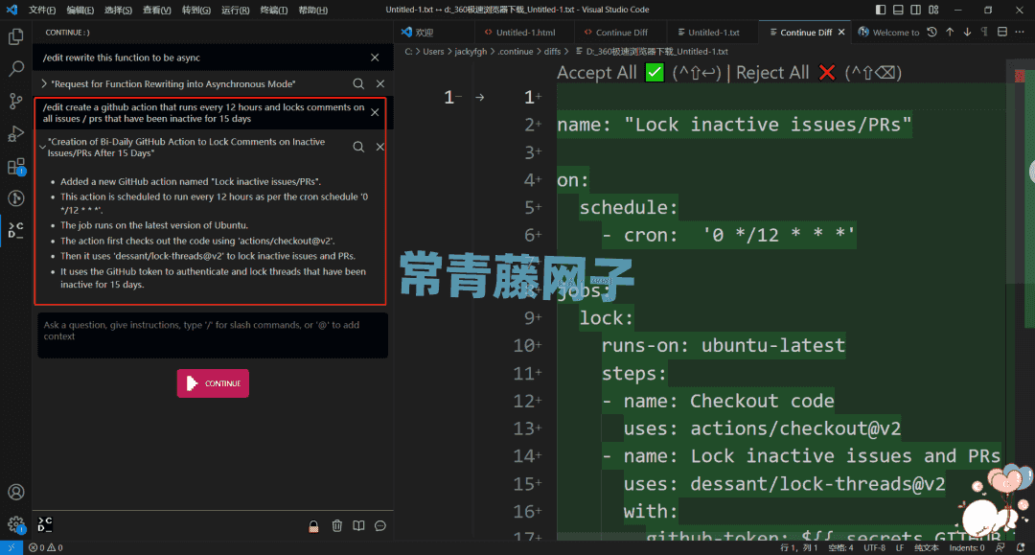
Task: Change indentation via '空格: 4' in the status bar
Action: point(840,547)
